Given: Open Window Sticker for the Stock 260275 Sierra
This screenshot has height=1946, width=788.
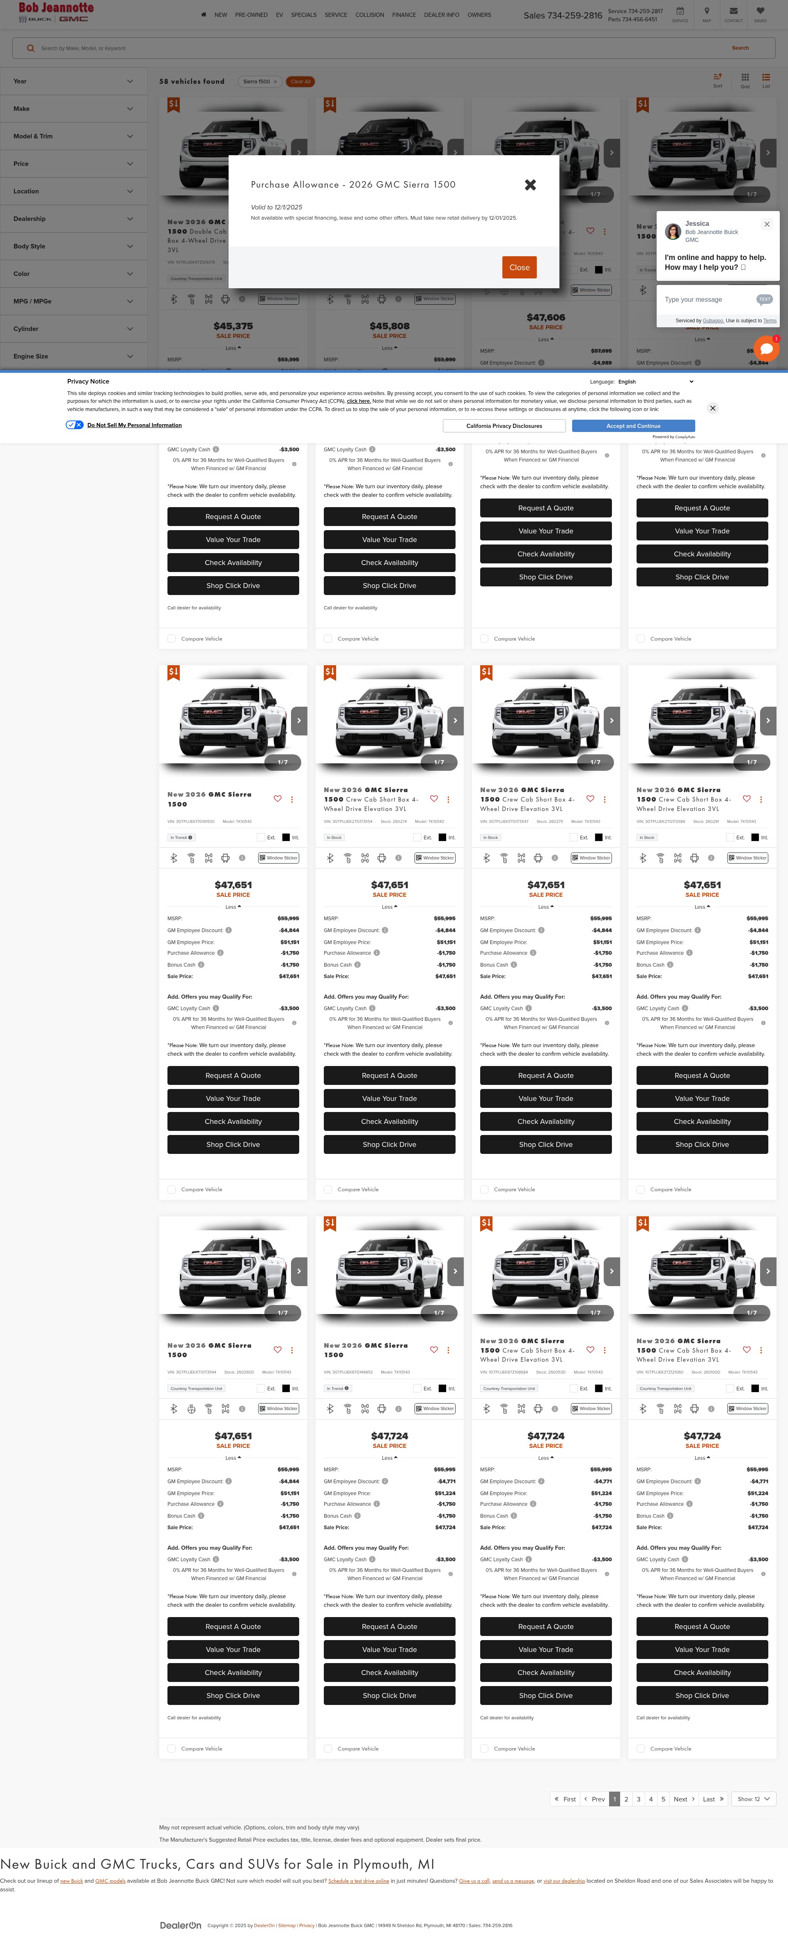Looking at the screenshot, I should tap(591, 857).
